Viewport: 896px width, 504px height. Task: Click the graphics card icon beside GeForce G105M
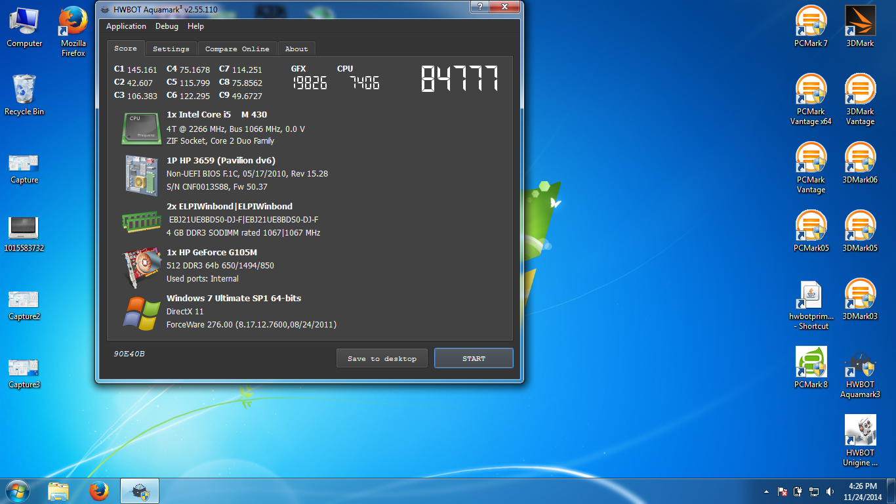tap(142, 268)
